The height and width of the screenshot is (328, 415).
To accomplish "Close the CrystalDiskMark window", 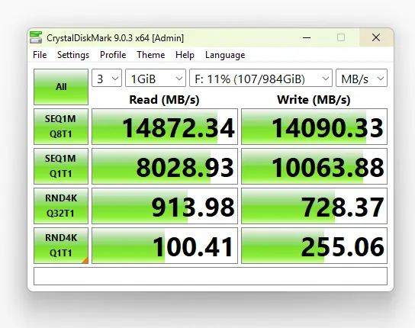I will pyautogui.click(x=376, y=37).
